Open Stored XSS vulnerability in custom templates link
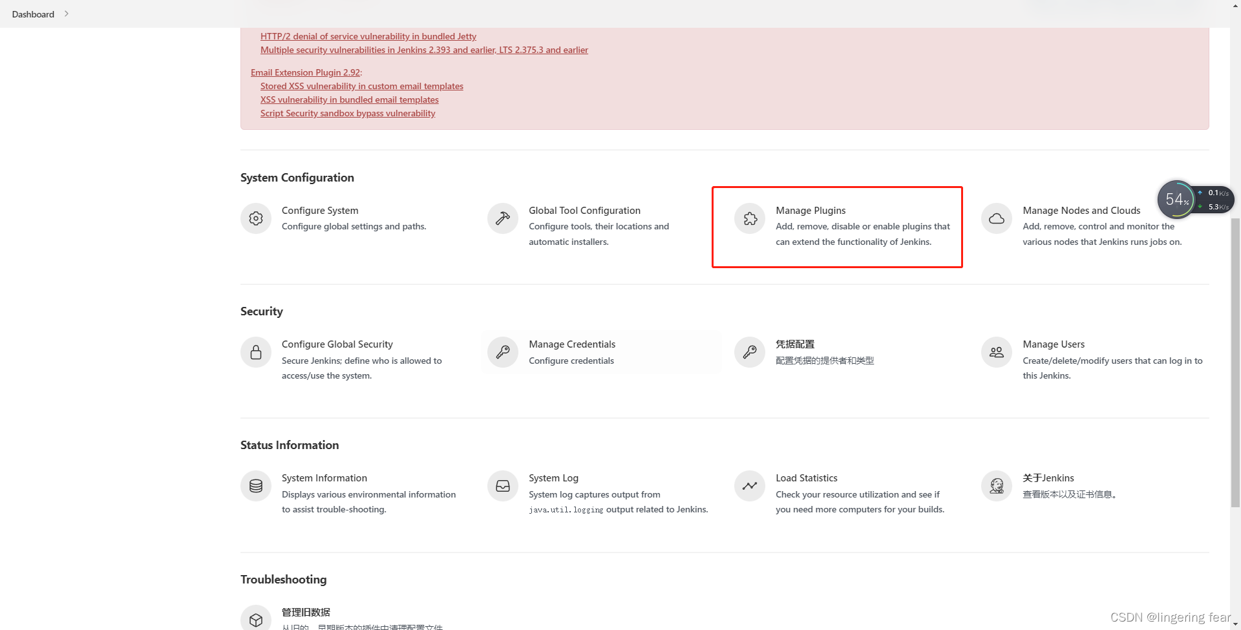The image size is (1241, 630). click(362, 86)
